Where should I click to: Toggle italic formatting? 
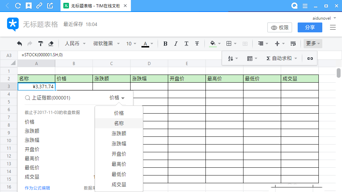tap(176, 44)
